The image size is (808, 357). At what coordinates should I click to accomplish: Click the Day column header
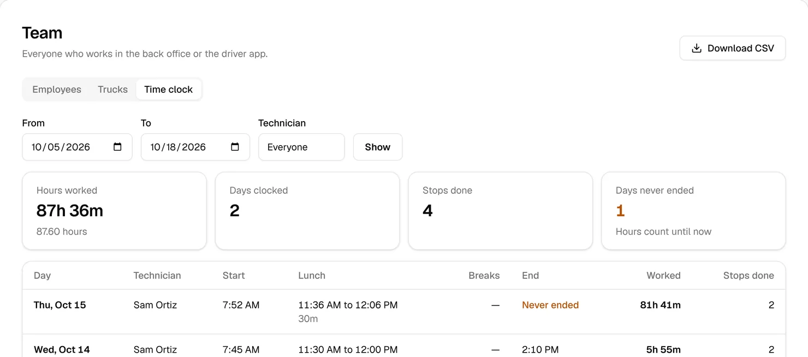coord(42,276)
